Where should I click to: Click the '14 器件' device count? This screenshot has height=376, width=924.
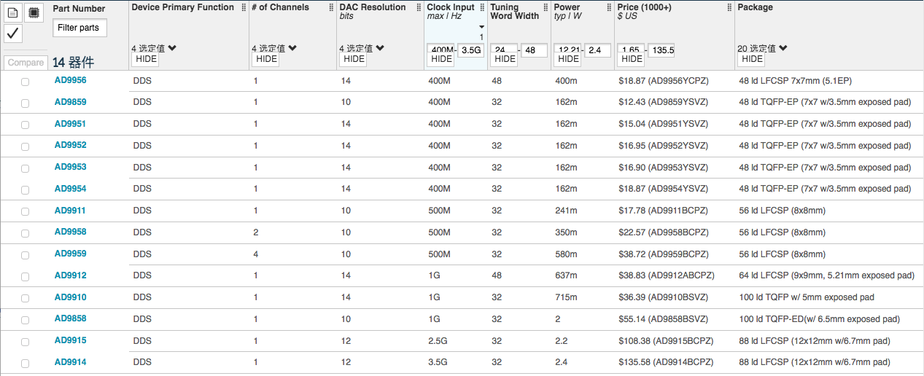pyautogui.click(x=73, y=63)
